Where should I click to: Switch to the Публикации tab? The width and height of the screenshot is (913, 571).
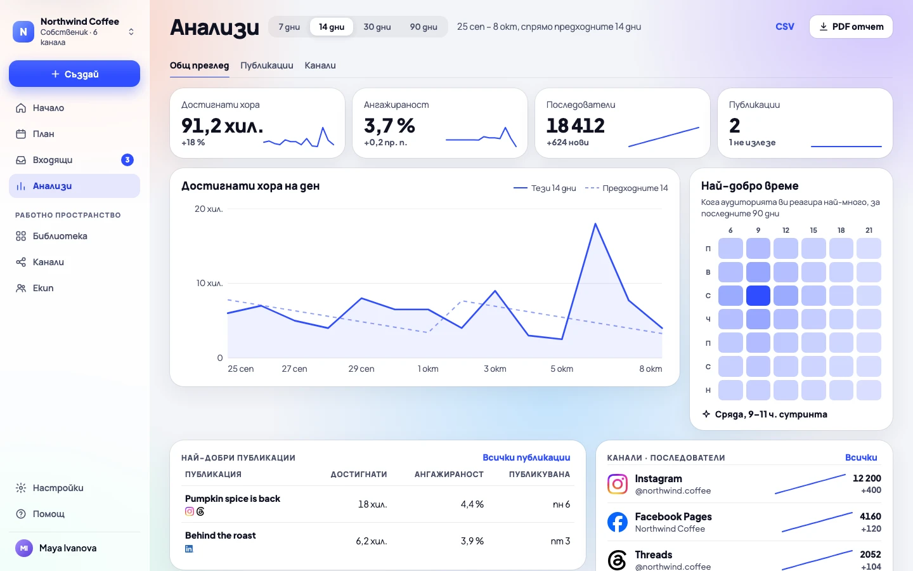(267, 65)
